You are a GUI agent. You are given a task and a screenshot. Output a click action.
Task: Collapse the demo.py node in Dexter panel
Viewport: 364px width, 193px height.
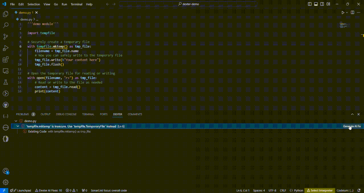(16, 121)
